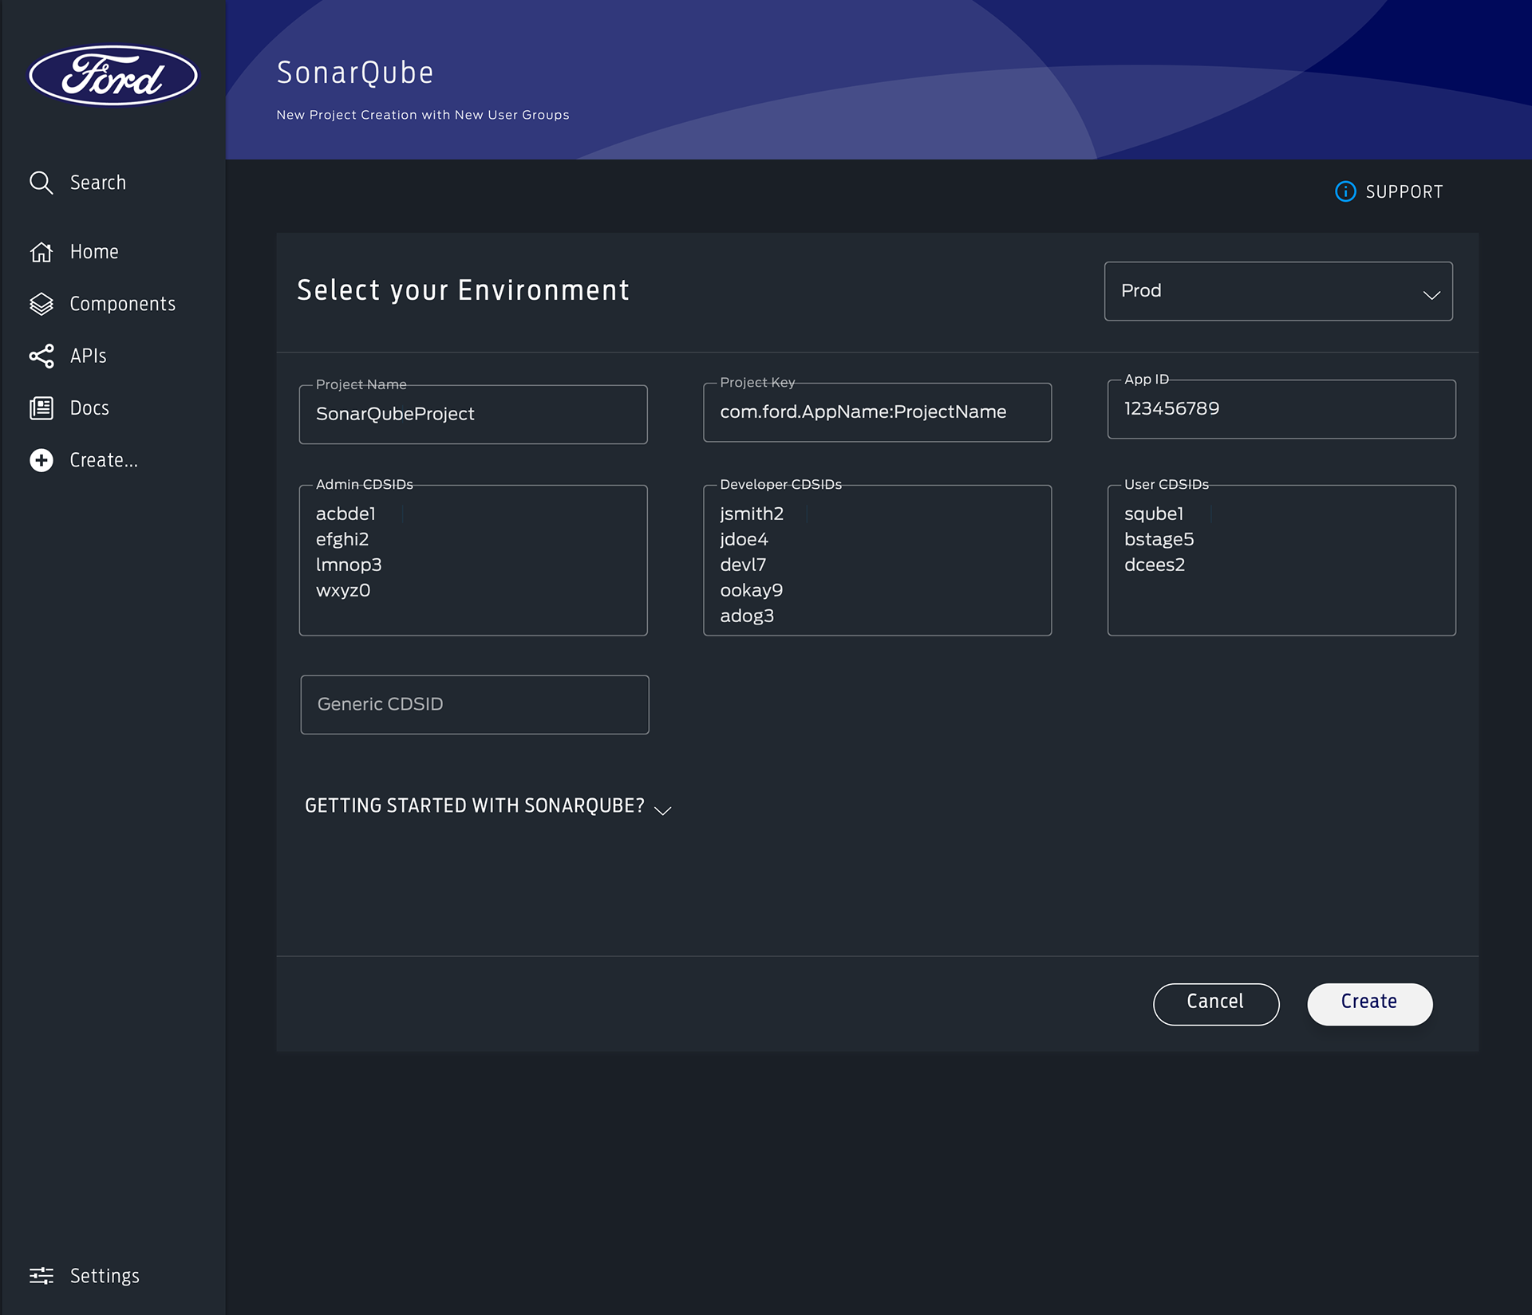Click into the Project Key field
Image resolution: width=1532 pixels, height=1315 pixels.
[x=877, y=412]
